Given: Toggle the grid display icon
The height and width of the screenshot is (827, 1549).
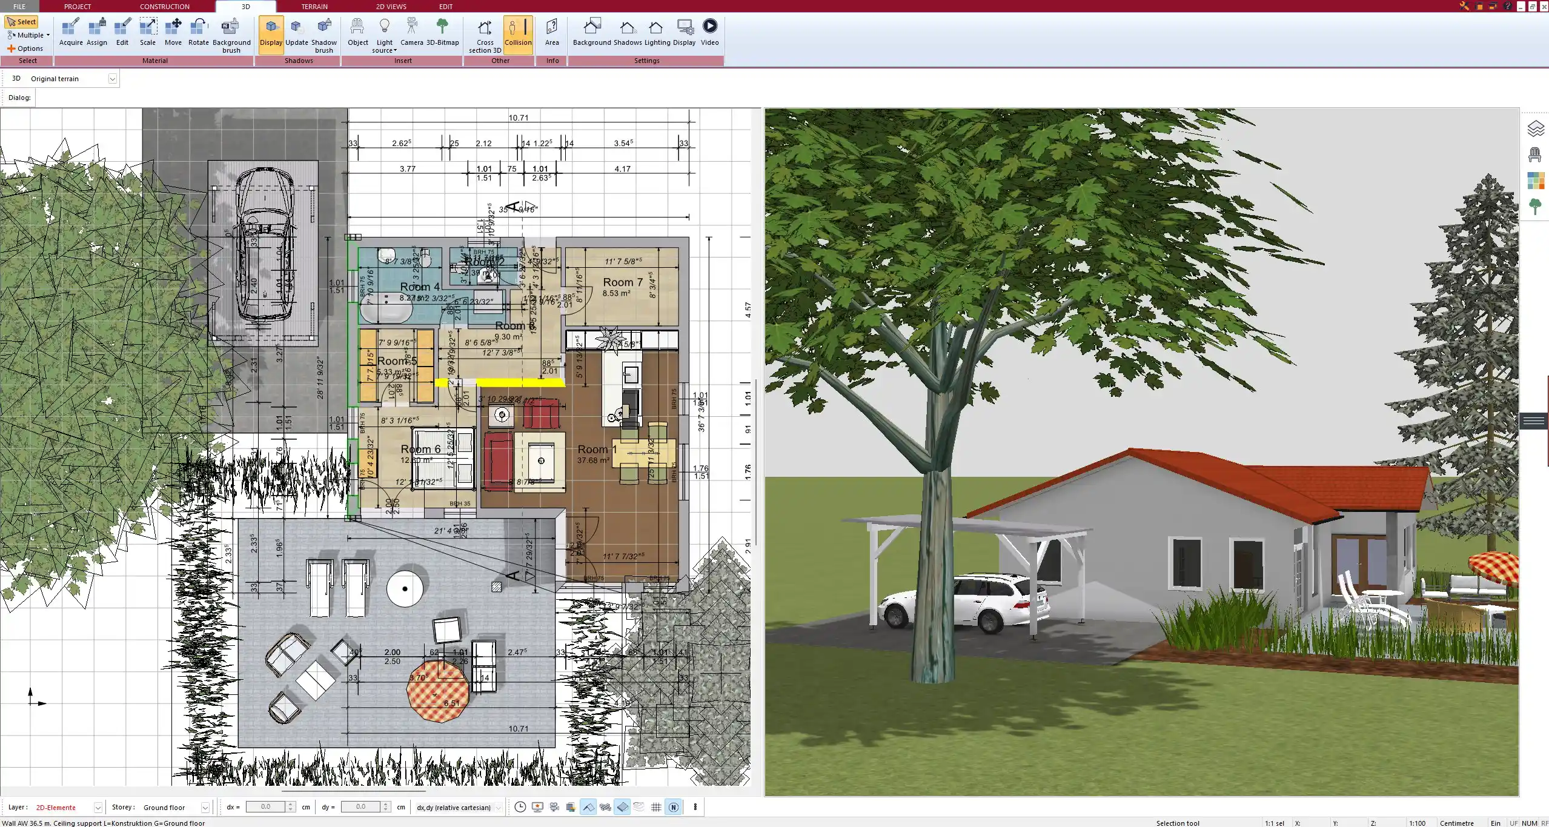Looking at the screenshot, I should (x=656, y=807).
